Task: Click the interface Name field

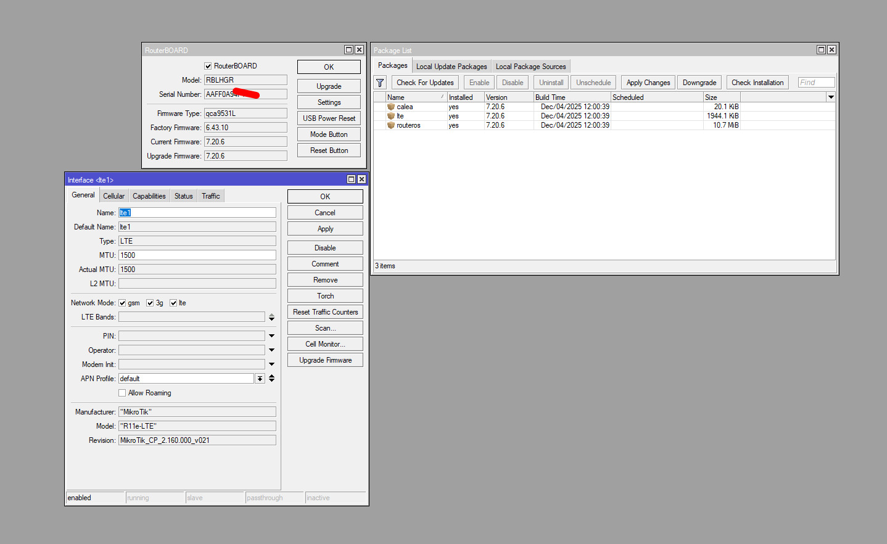Action: (197, 213)
